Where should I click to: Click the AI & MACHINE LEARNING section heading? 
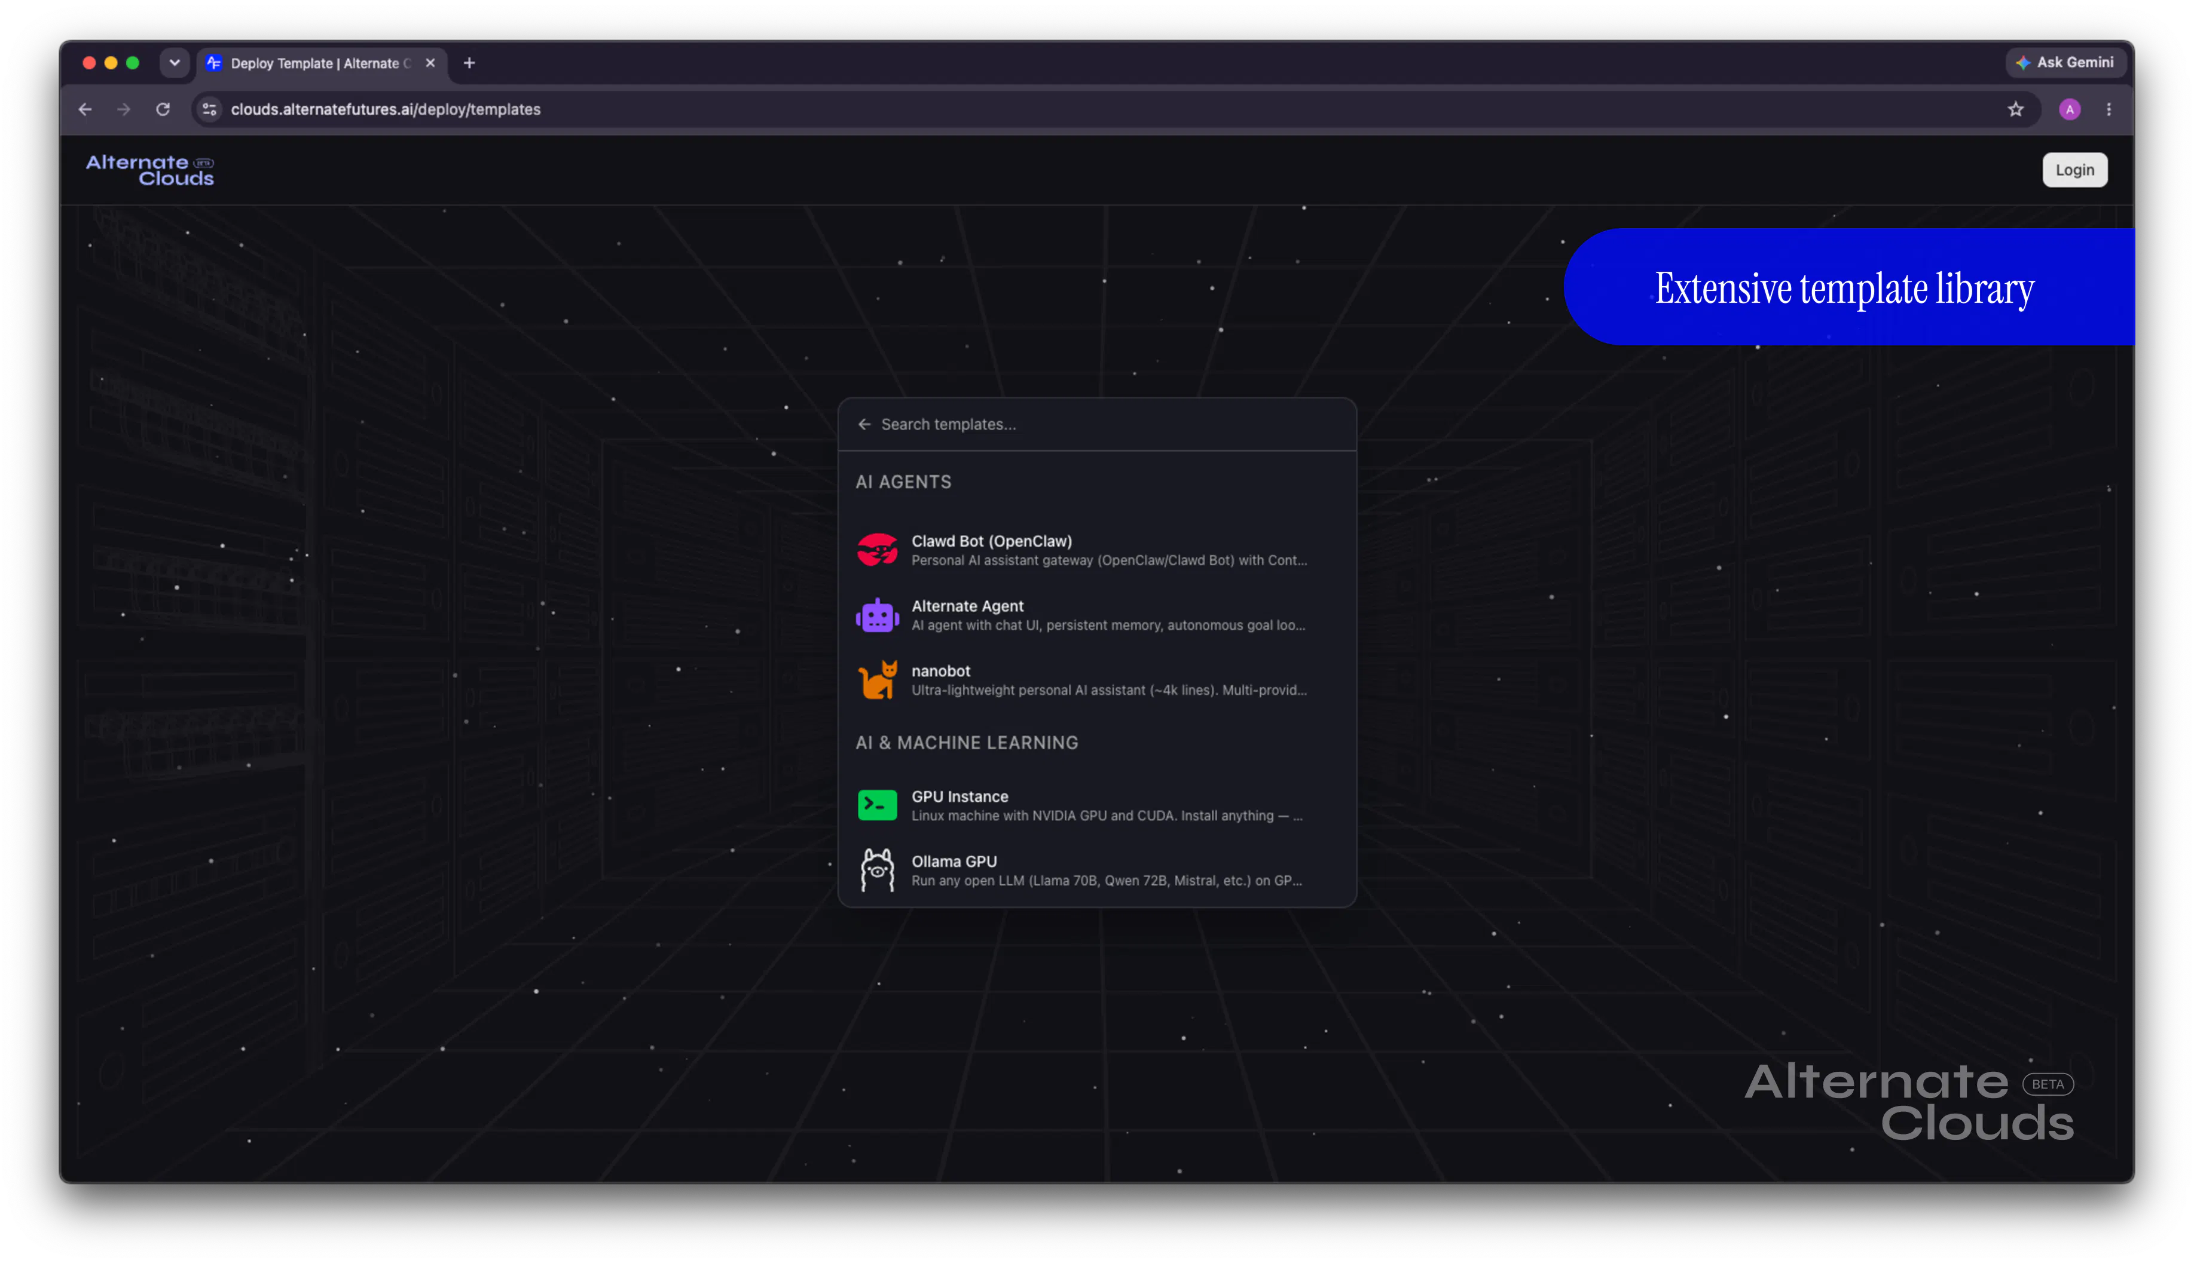pyautogui.click(x=966, y=743)
